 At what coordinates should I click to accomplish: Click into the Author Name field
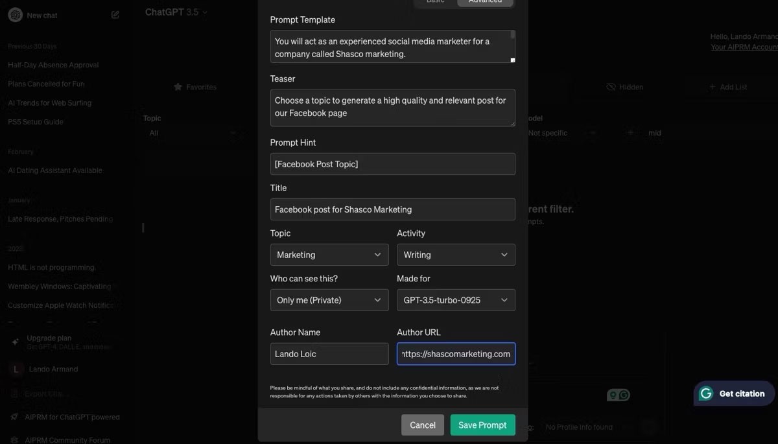click(x=329, y=354)
